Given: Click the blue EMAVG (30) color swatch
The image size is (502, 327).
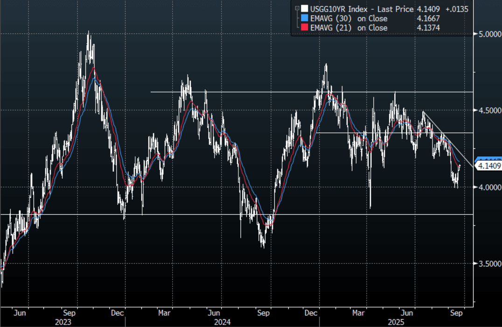Looking at the screenshot, I should (x=304, y=18).
